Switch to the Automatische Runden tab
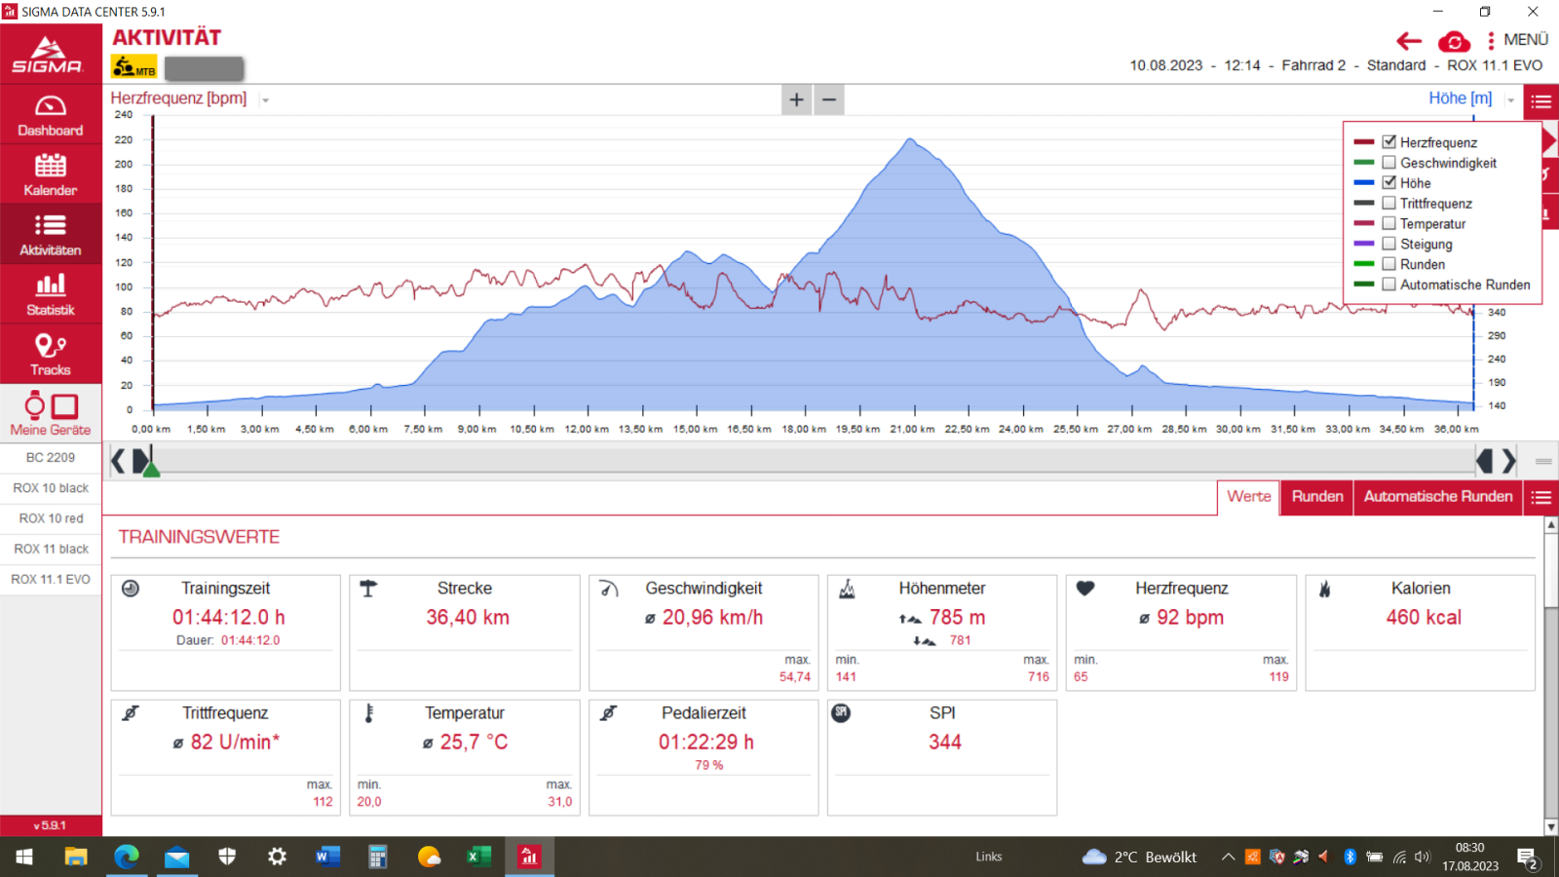This screenshot has width=1559, height=877. [1437, 497]
